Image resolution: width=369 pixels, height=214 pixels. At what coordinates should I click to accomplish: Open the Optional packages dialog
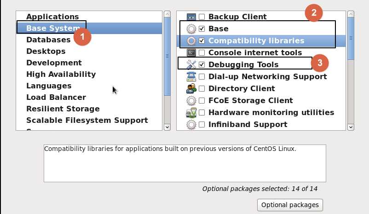pyautogui.click(x=290, y=205)
